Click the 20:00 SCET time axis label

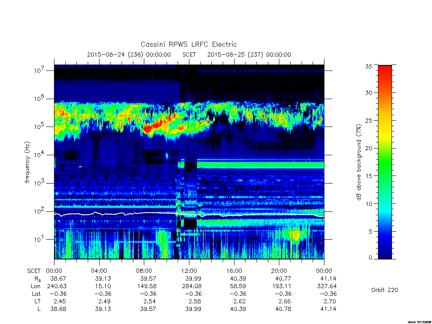(x=279, y=271)
